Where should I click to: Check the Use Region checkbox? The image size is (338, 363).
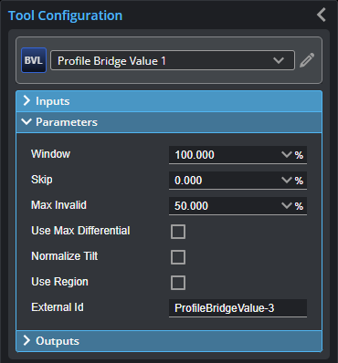point(178,283)
